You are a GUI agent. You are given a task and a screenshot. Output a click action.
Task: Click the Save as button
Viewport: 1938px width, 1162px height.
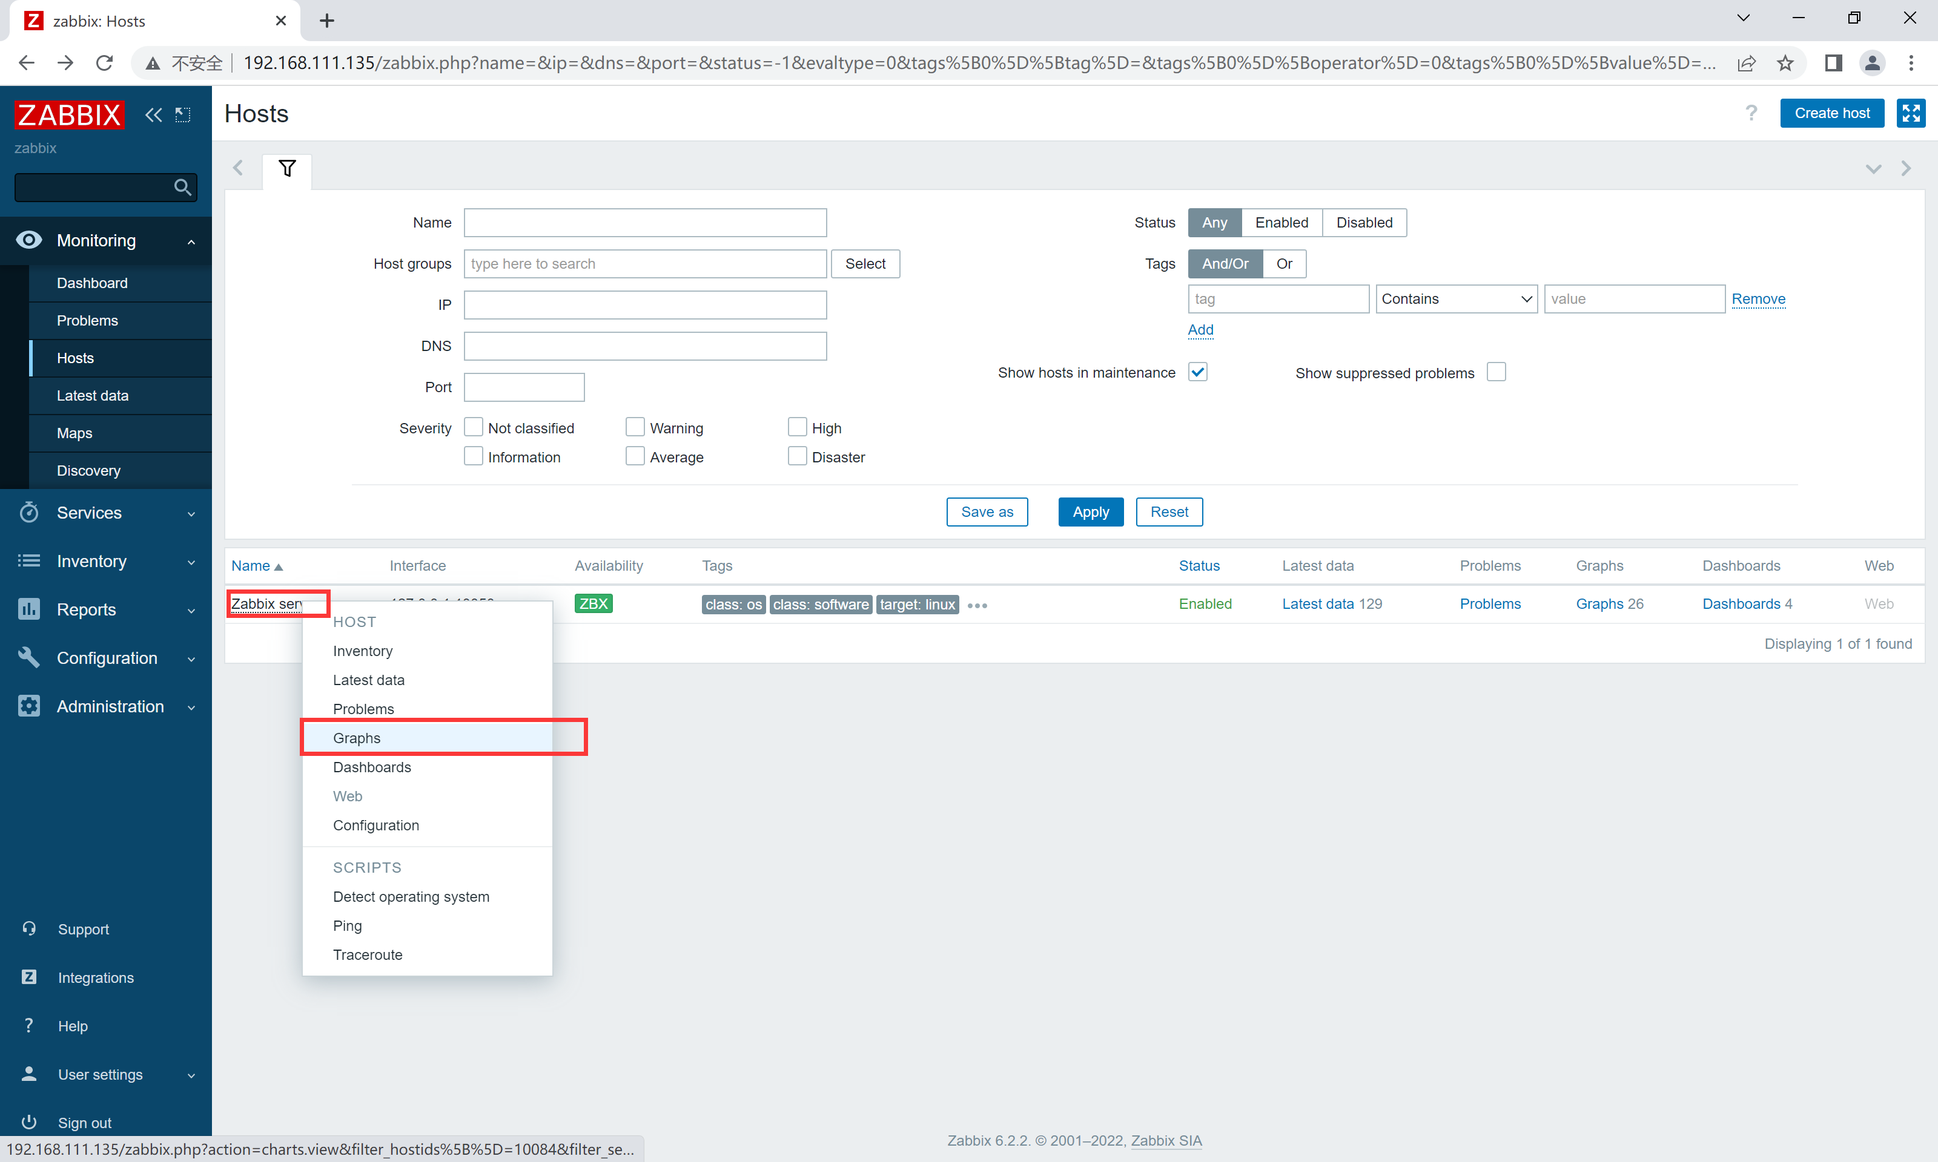pos(987,511)
